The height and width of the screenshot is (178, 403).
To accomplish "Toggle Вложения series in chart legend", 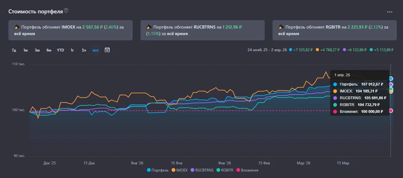I will point(247,170).
